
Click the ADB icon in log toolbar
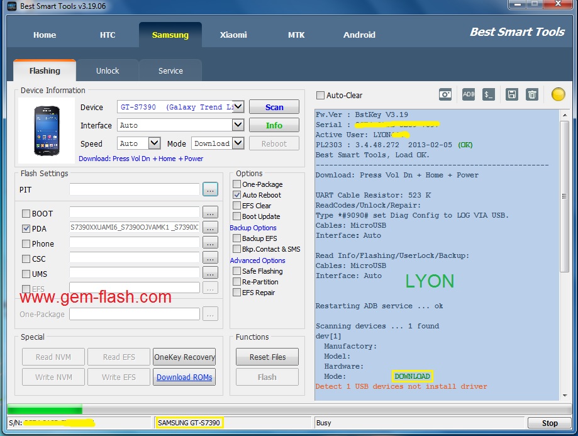[x=469, y=94]
